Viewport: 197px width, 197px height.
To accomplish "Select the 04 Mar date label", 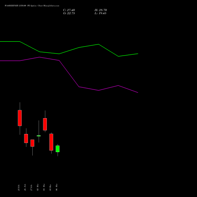I will click(44, 187).
